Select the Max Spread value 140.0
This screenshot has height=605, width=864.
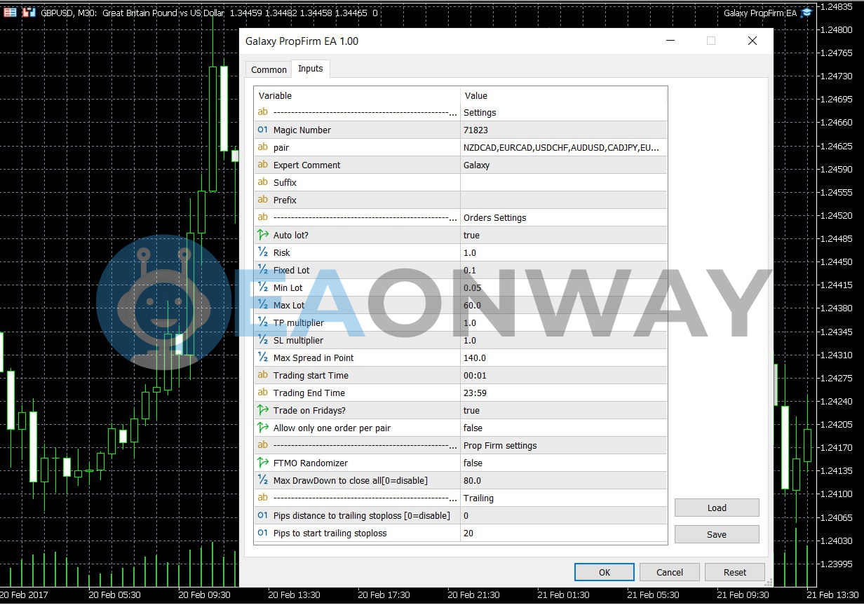tap(564, 358)
